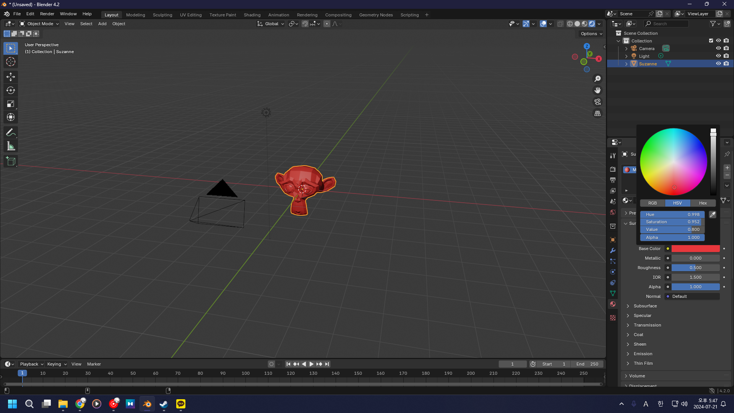Click the outliner Search field
Screen dimensions: 734x413
point(666,24)
